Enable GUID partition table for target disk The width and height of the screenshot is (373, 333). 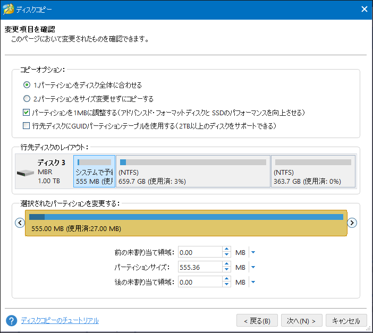tap(26, 125)
